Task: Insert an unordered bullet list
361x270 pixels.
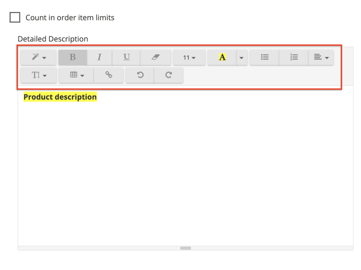Action: click(264, 57)
